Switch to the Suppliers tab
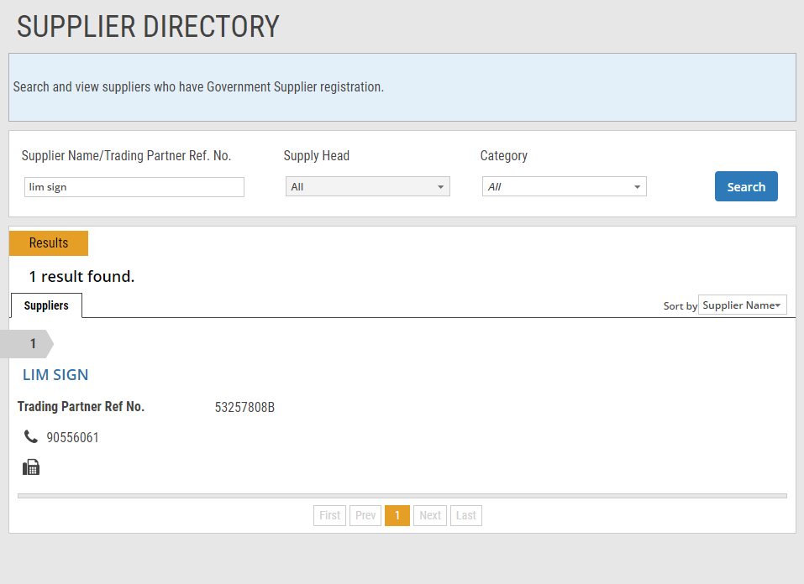The height and width of the screenshot is (584, 804). pos(46,305)
